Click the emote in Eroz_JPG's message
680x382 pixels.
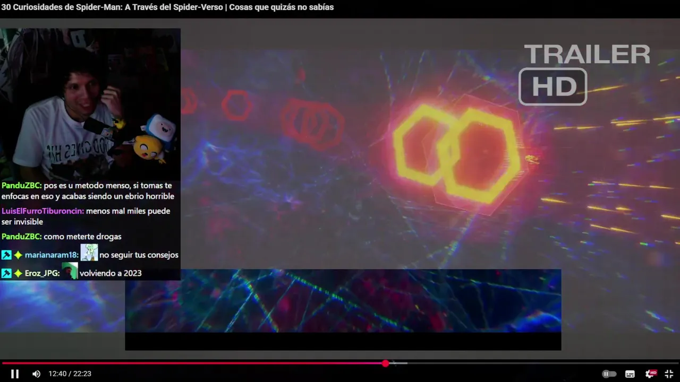click(70, 271)
